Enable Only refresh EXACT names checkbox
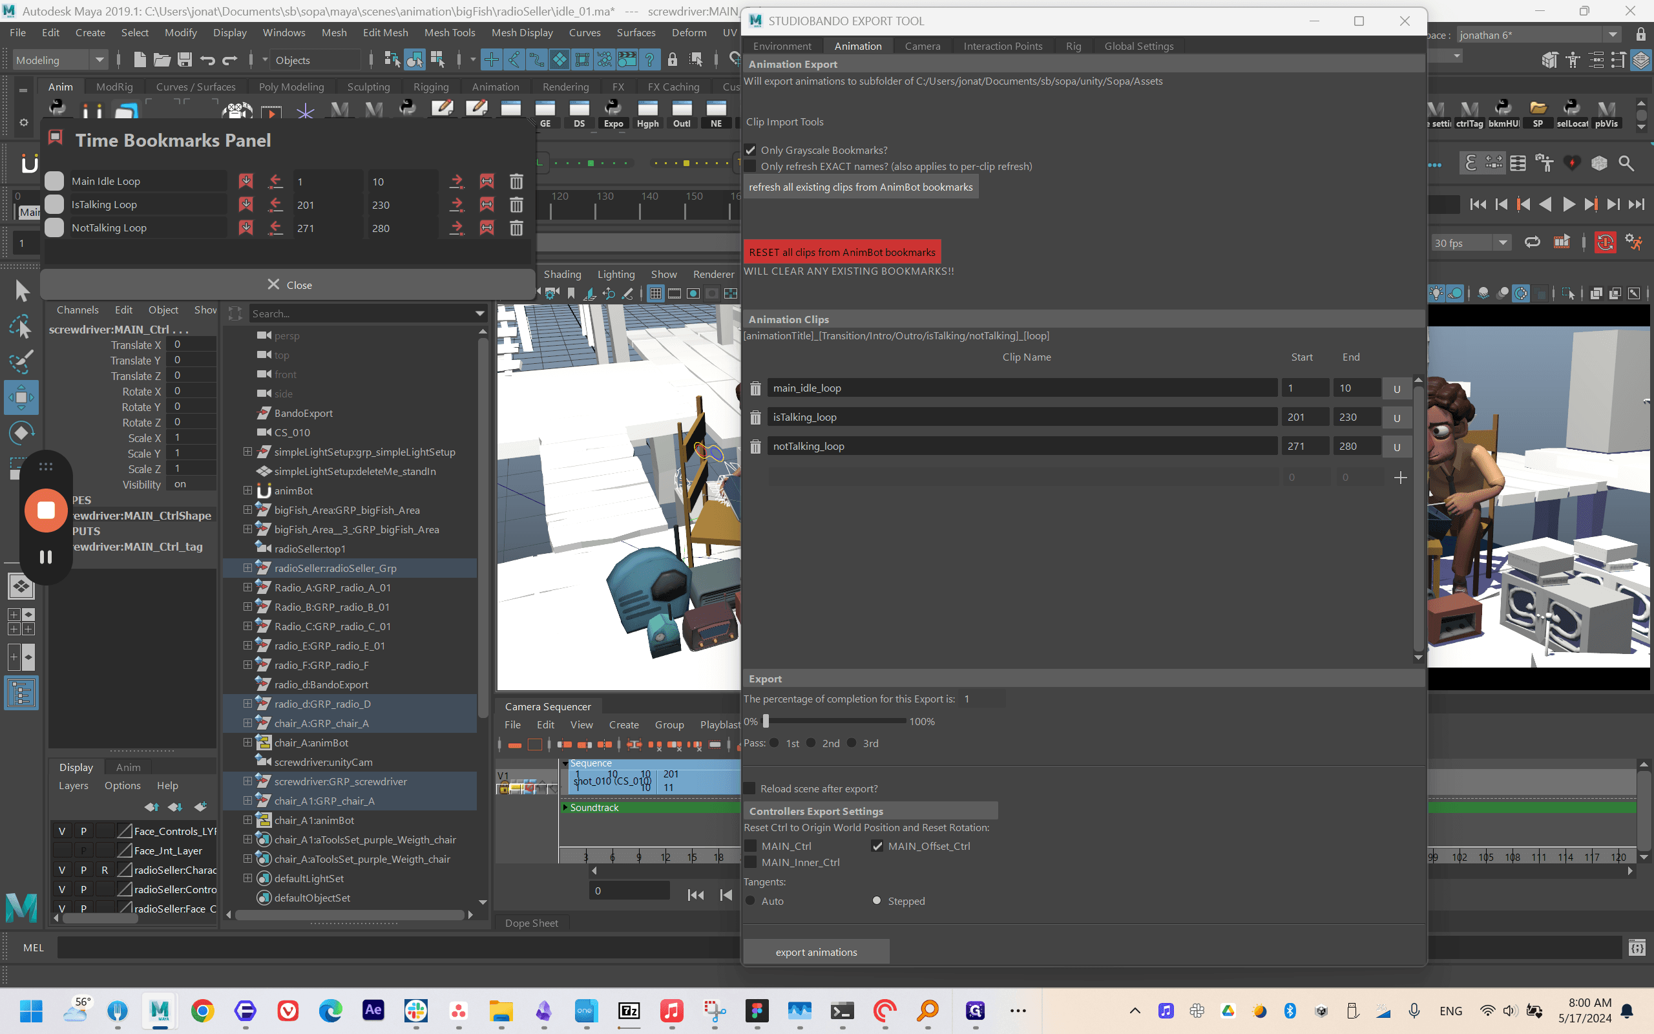1654x1034 pixels. pos(751,167)
